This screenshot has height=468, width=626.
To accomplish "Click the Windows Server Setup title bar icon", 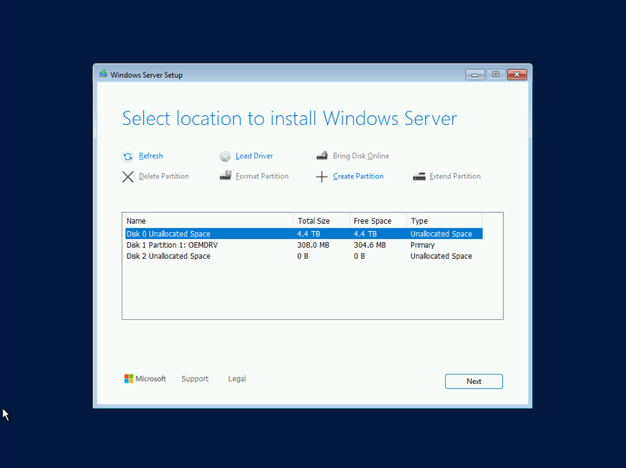I will coord(103,74).
